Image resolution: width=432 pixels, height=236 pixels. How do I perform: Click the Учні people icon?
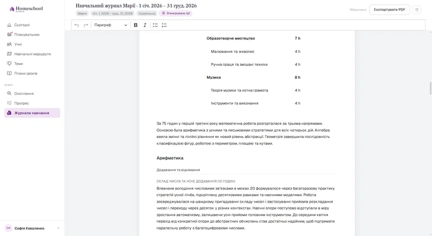(9, 44)
